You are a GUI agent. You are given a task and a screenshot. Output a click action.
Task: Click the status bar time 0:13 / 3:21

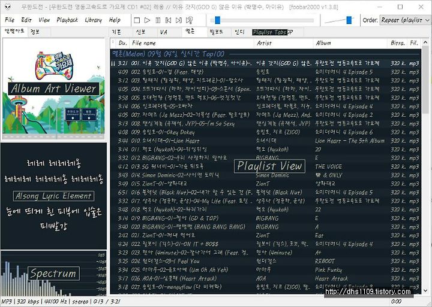pos(107,302)
